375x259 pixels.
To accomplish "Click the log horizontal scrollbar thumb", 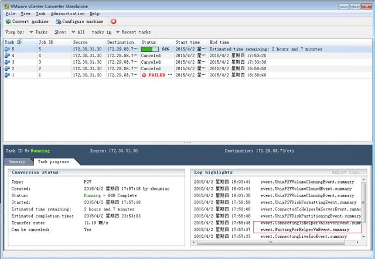I will (x=271, y=243).
